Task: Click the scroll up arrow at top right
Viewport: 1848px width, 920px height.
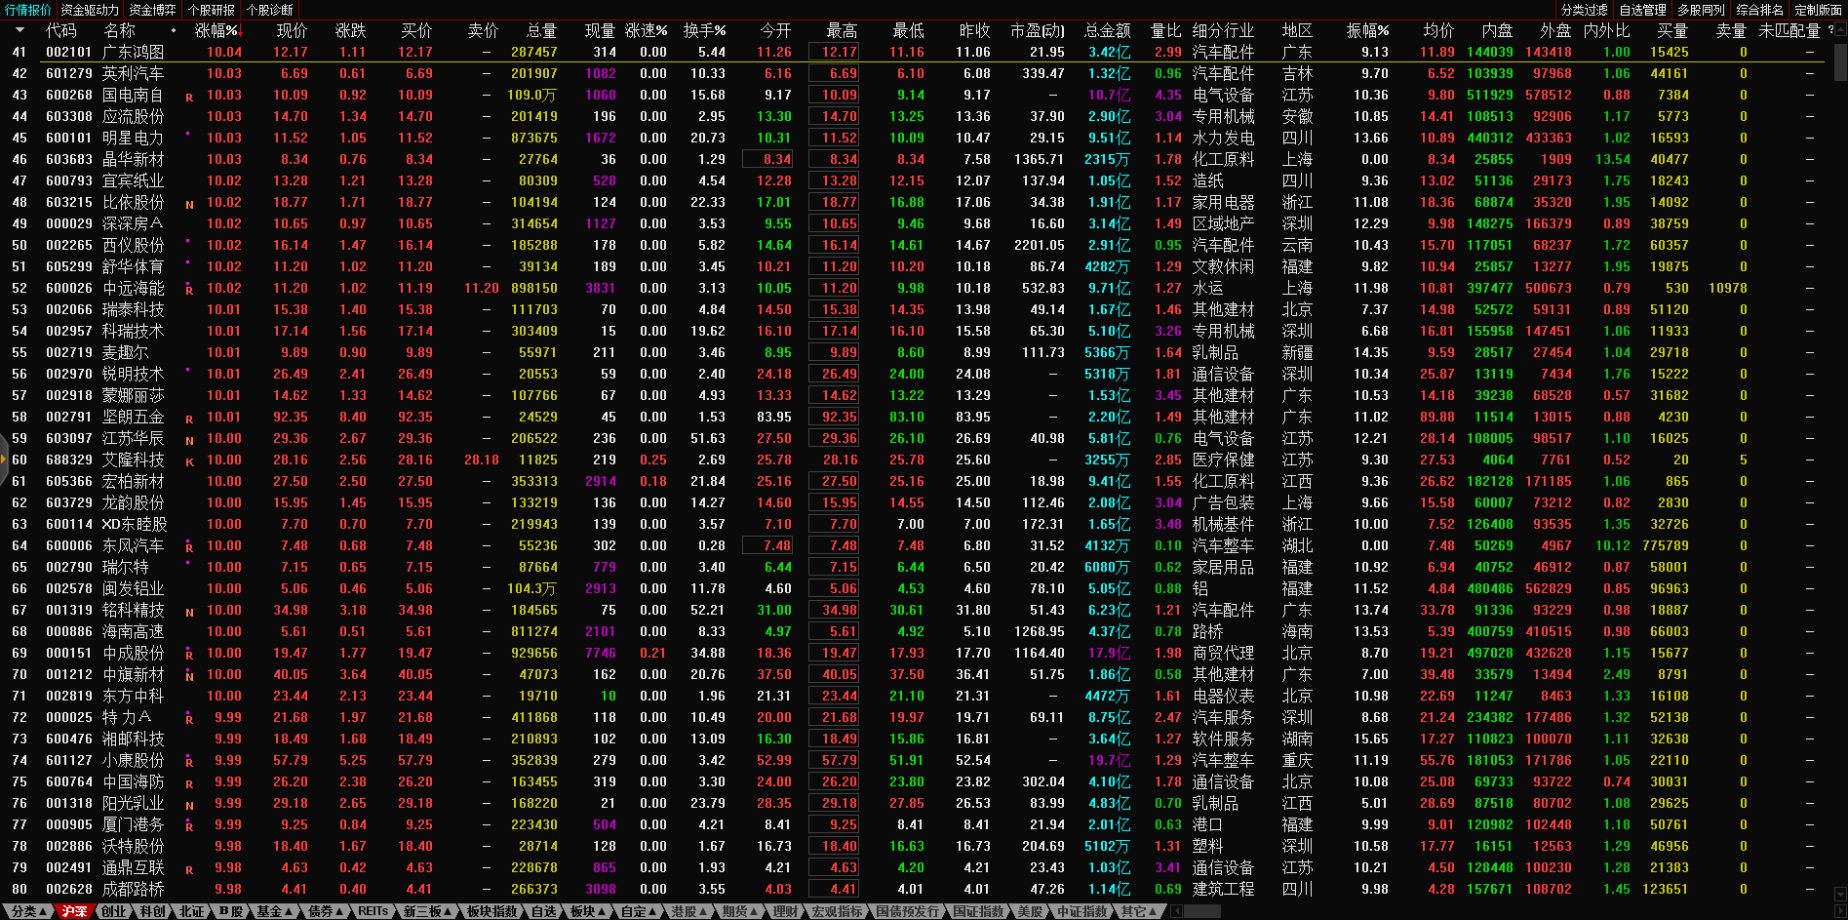Action: tap(1839, 30)
